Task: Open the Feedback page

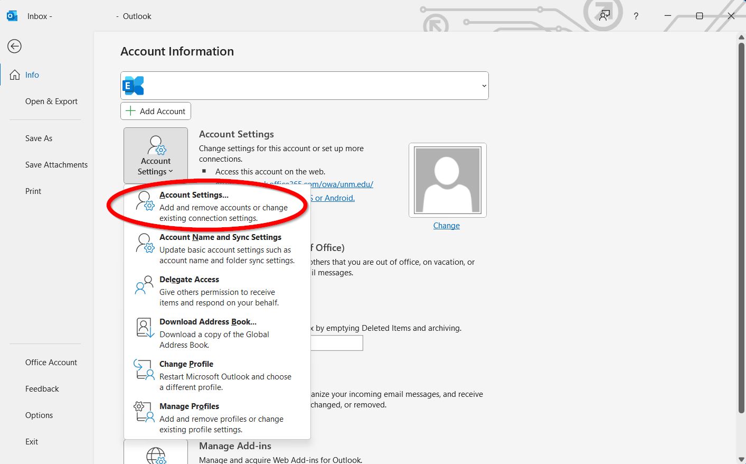Action: point(42,389)
